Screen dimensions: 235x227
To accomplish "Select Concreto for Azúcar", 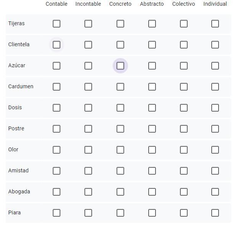I will [120, 66].
